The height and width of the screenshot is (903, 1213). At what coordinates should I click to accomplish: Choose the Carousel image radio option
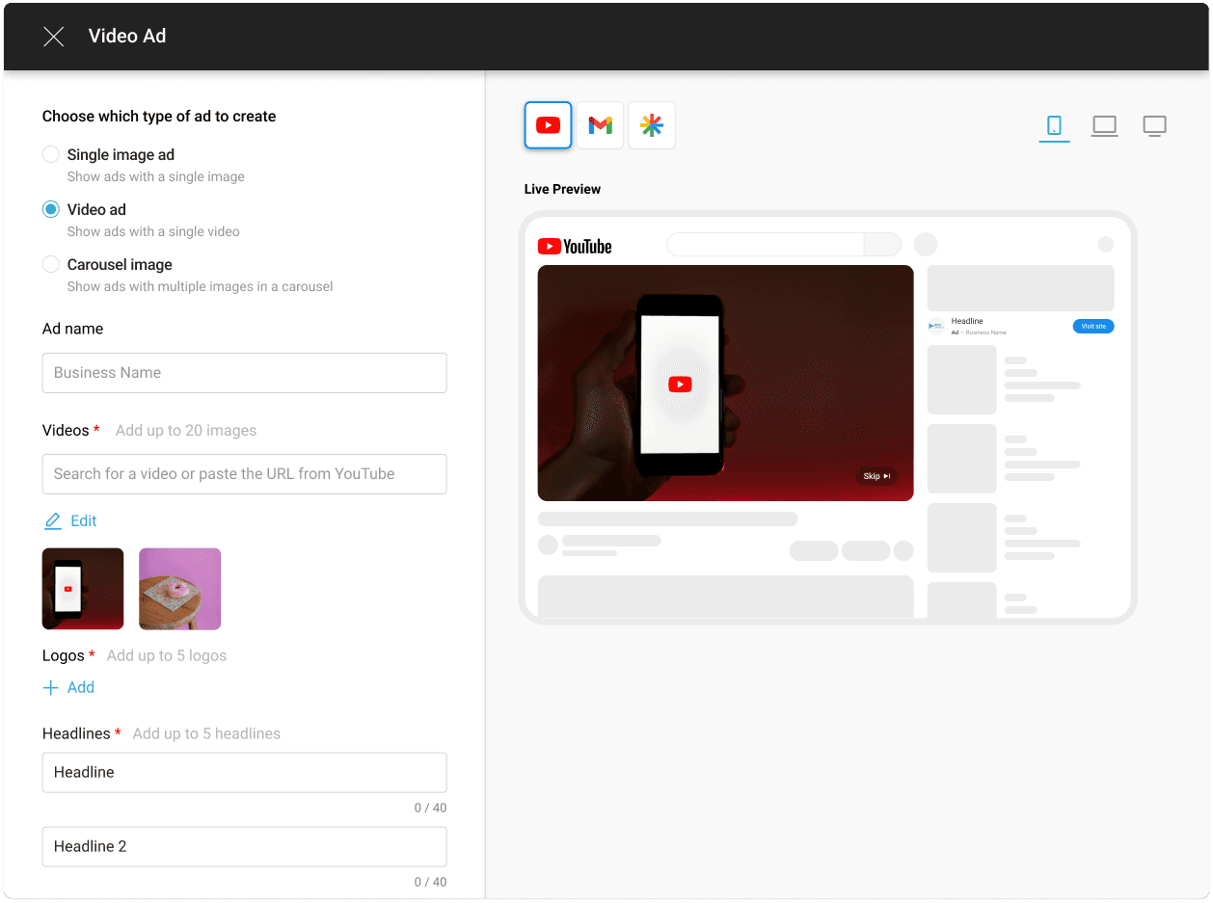tap(51, 264)
